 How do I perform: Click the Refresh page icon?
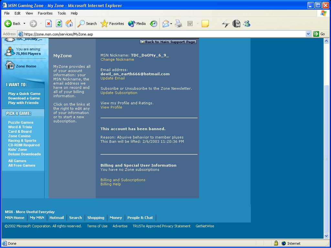coord(59,24)
